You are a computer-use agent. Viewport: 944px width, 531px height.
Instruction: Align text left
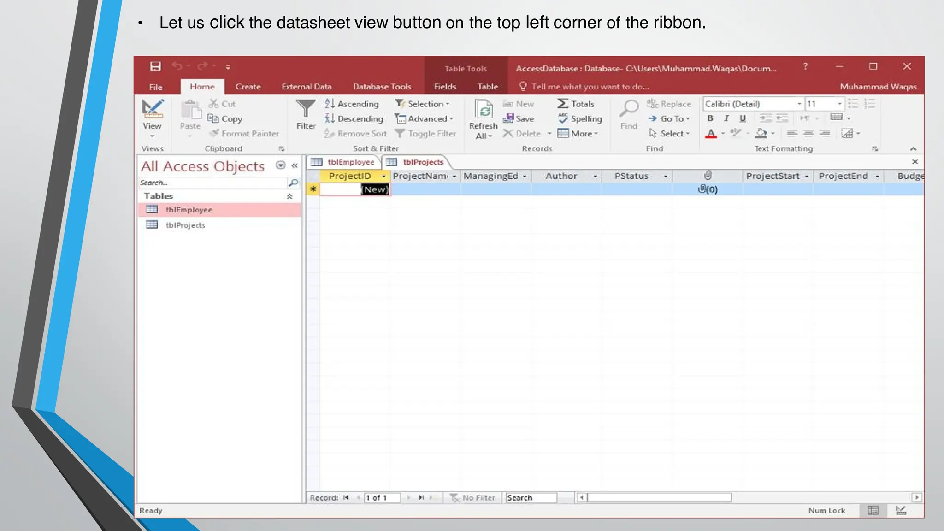(792, 133)
